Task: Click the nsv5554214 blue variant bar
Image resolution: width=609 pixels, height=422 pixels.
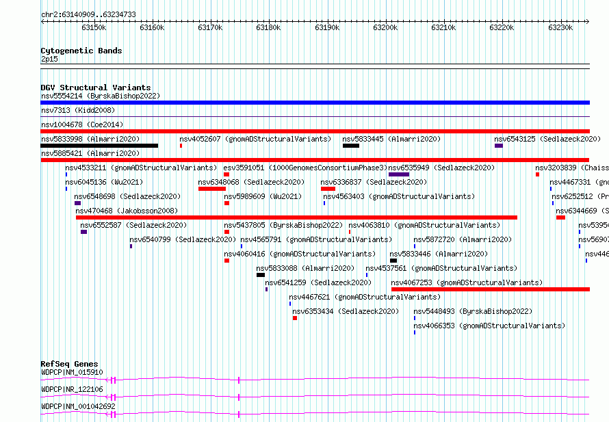Action: tap(315, 103)
